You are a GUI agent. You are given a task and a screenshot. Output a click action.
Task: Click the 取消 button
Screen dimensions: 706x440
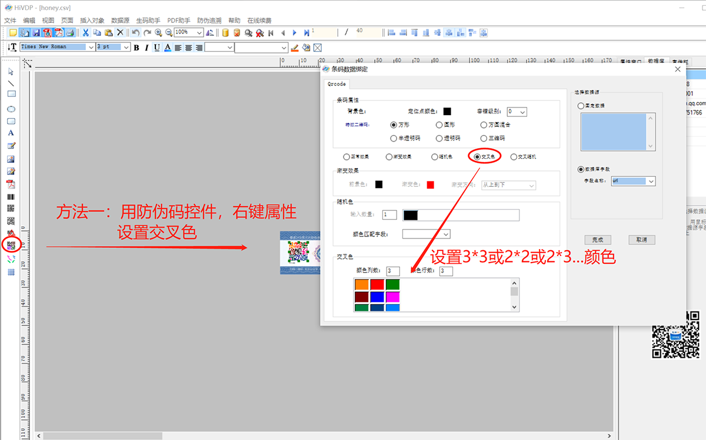[641, 240]
